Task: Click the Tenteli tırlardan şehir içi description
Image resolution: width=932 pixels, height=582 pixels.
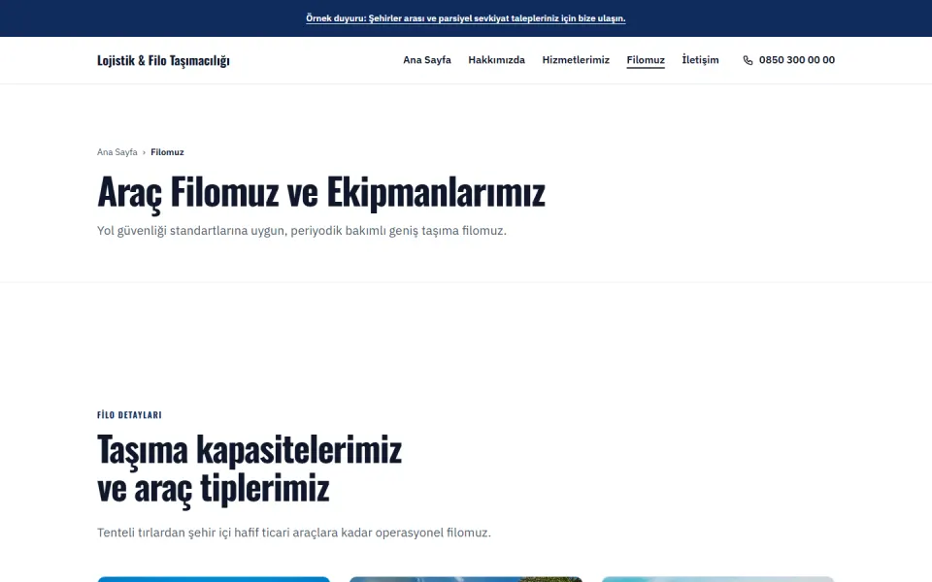Action: (x=293, y=533)
